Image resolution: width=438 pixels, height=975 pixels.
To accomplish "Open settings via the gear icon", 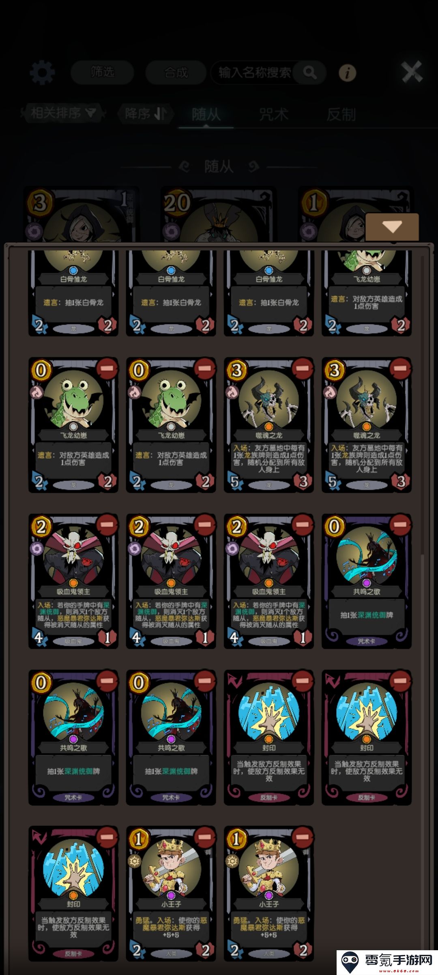I will 42,73.
